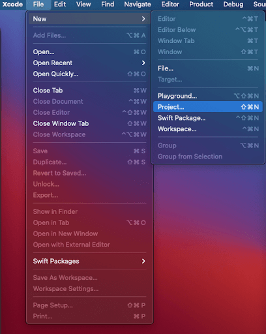The width and height of the screenshot is (266, 334).
Task: Select Close Window Tab menu item
Action: point(89,123)
